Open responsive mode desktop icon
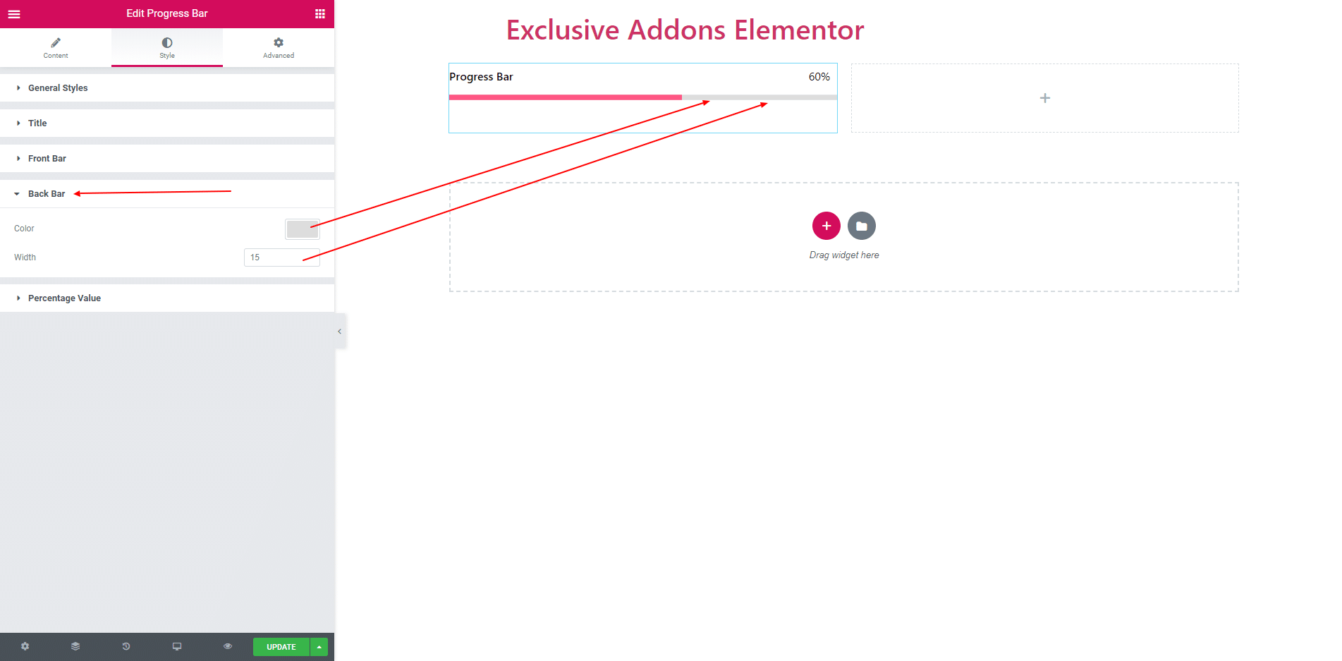The height and width of the screenshot is (661, 1342). tap(177, 646)
